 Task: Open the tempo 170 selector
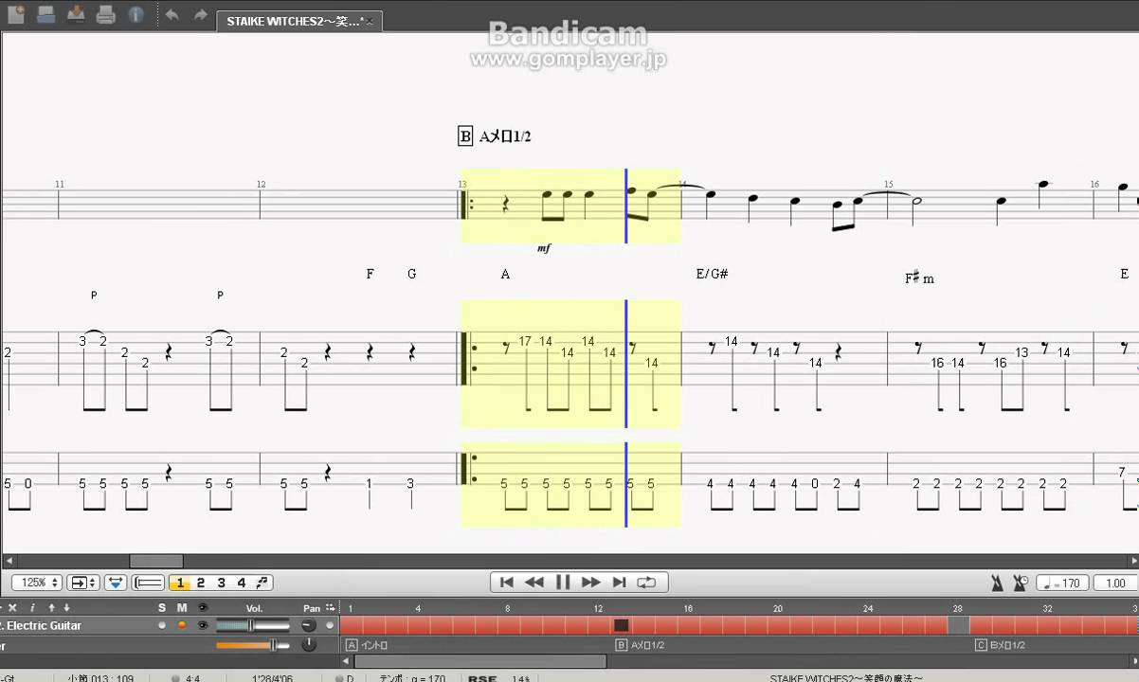click(1061, 583)
